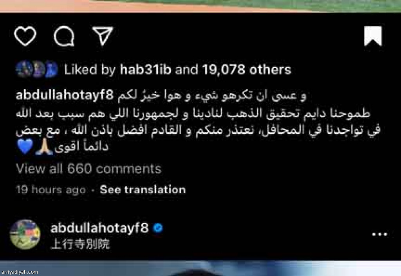Toggle the saved bookmark icon
Viewport: 401px width, 276px height.
(x=373, y=36)
